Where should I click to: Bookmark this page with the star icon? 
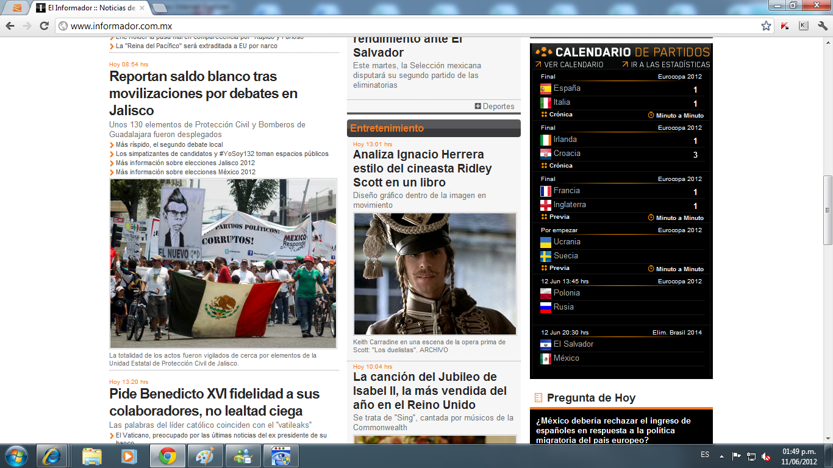[766, 26]
